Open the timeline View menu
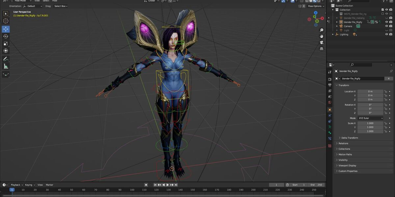This screenshot has height=197, width=395. [40, 185]
